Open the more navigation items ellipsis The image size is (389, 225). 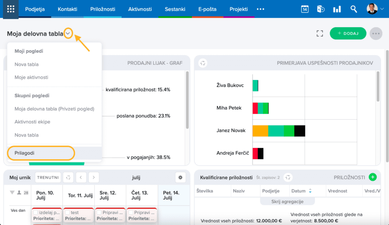261,9
